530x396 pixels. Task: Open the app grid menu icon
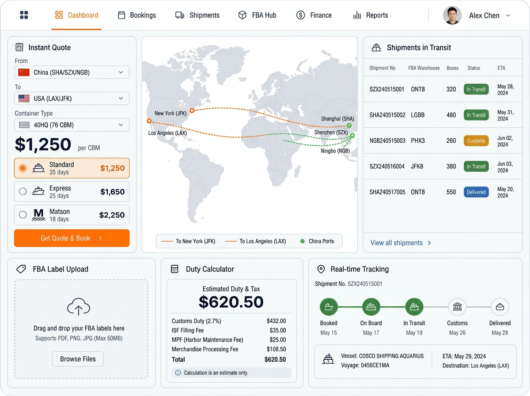tap(24, 15)
